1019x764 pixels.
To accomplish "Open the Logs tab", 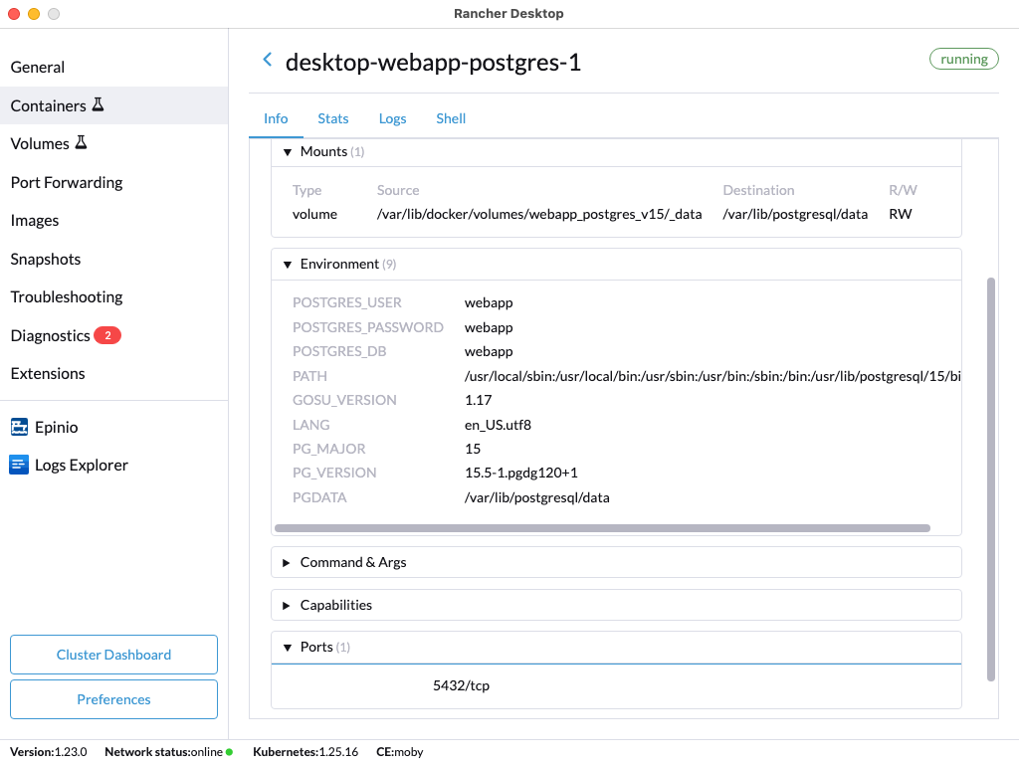I will click(392, 119).
